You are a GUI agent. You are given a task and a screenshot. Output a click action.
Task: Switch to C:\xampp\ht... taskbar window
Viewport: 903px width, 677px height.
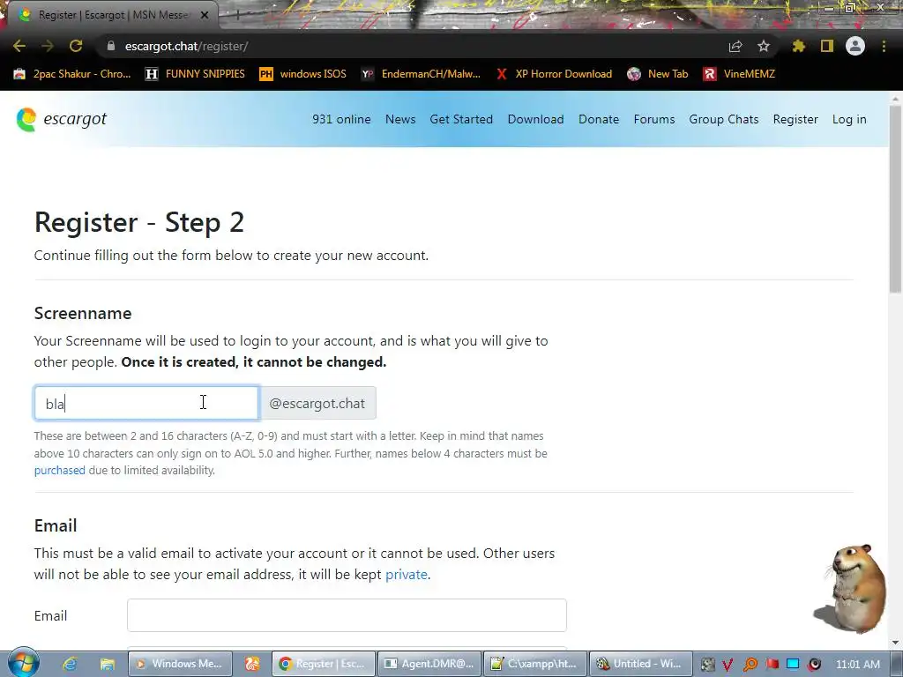coord(535,664)
